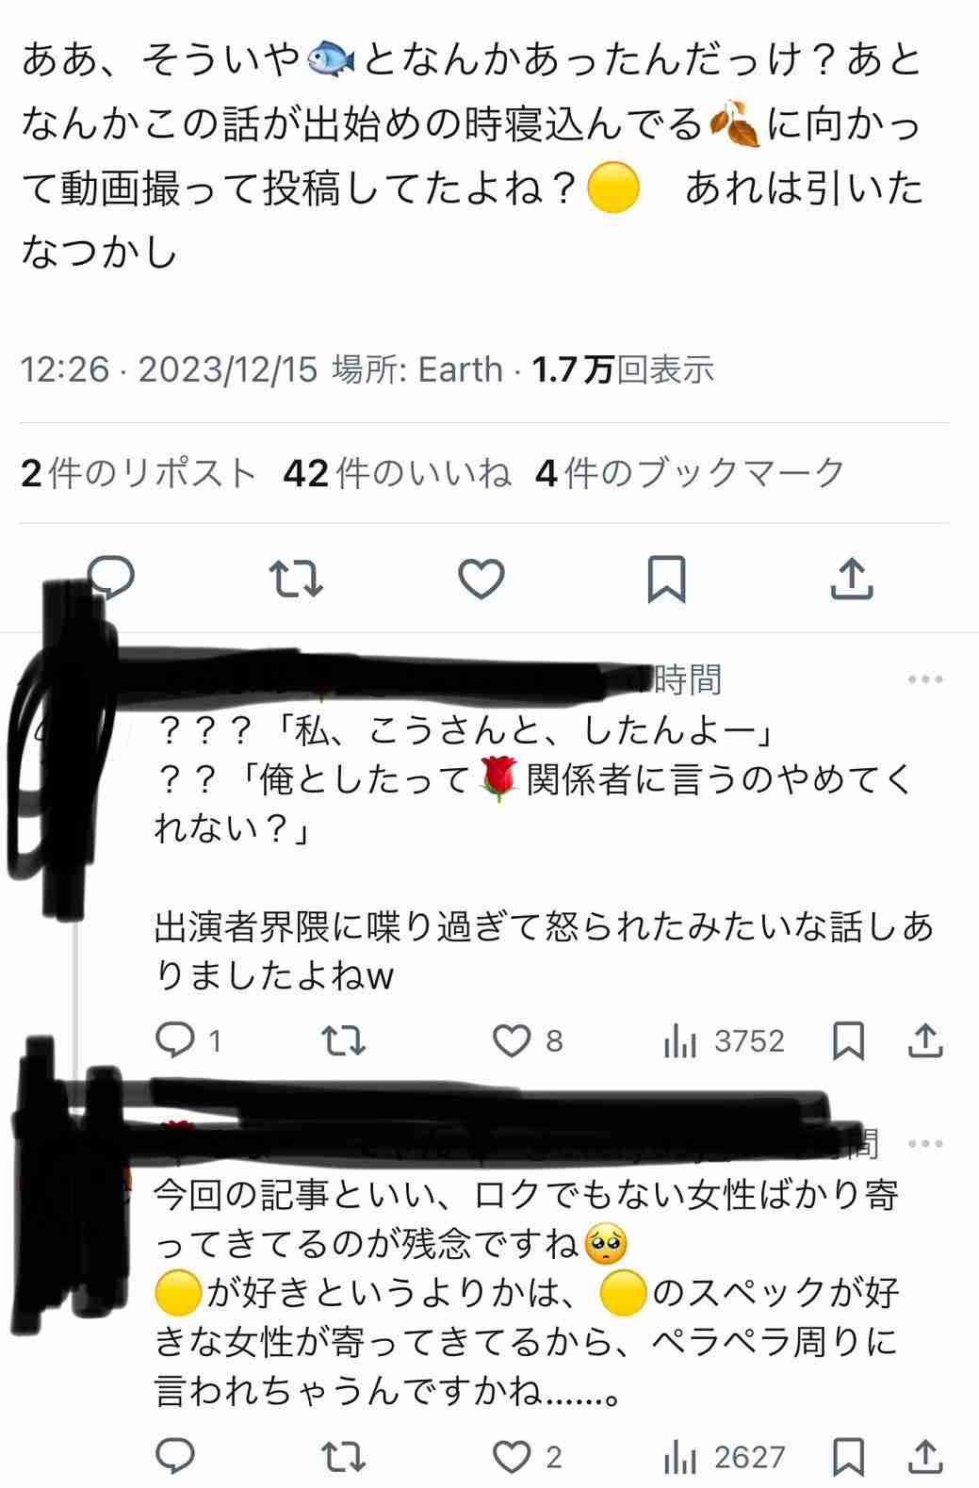Open the more options dots on the second reply
Viewport: 979px width, 1488px height.
(x=925, y=1144)
